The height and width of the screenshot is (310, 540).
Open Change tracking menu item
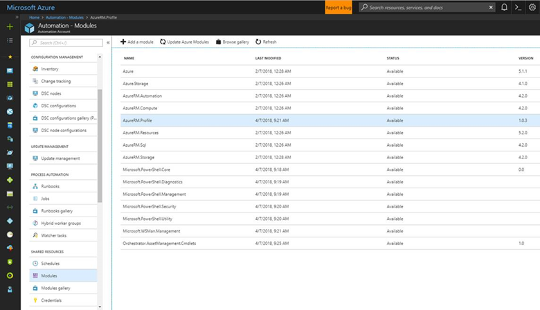(64, 81)
